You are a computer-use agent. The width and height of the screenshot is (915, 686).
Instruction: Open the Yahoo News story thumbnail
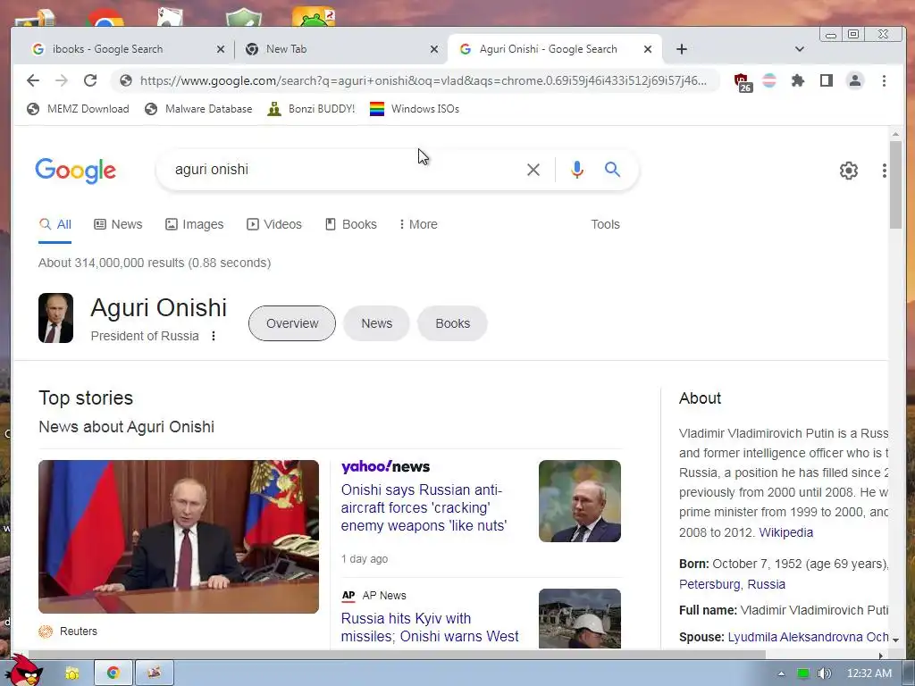point(579,501)
